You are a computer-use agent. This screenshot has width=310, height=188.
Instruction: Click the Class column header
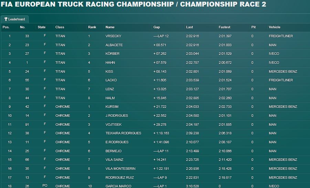tap(60, 27)
